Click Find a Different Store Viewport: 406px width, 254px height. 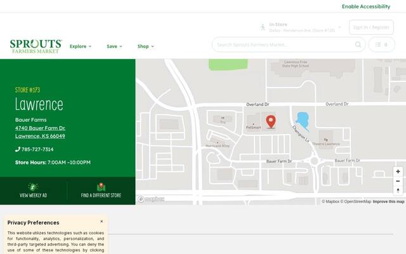pyautogui.click(x=101, y=190)
